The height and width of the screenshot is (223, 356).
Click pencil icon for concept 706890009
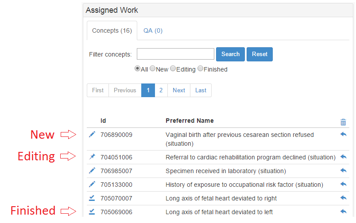92,134
